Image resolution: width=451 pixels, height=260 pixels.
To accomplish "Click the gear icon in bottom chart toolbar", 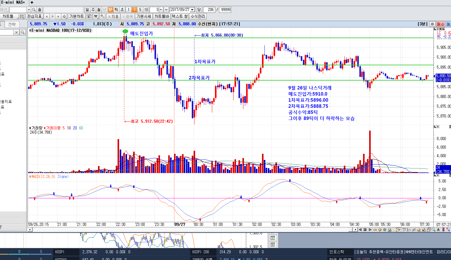I will click(384, 230).
